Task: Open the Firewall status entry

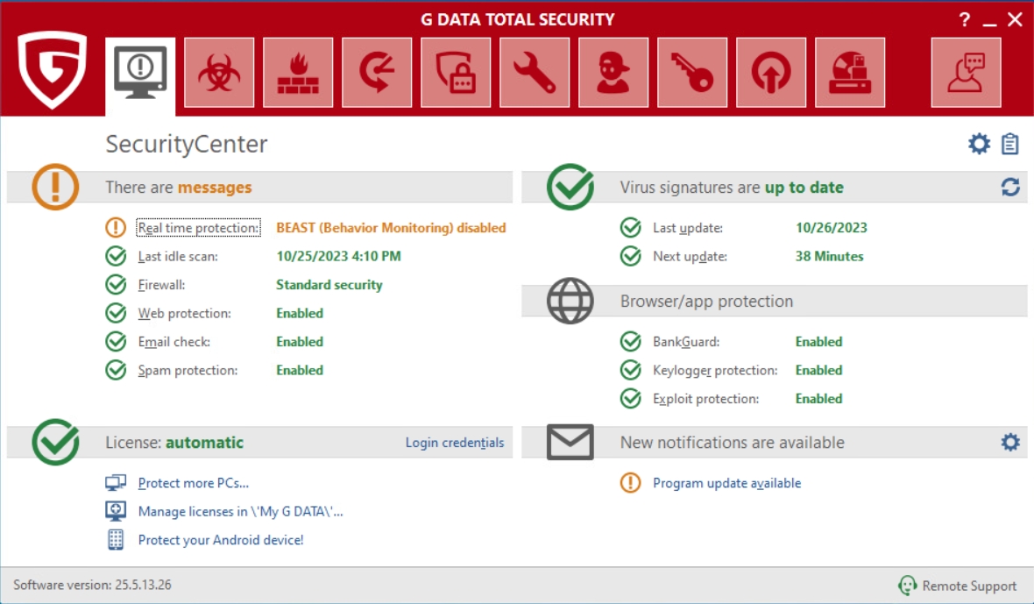Action: pyautogui.click(x=161, y=285)
